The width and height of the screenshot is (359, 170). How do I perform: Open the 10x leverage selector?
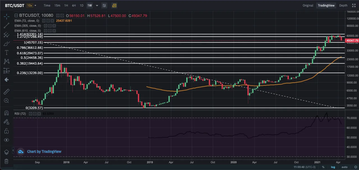pos(30,5)
